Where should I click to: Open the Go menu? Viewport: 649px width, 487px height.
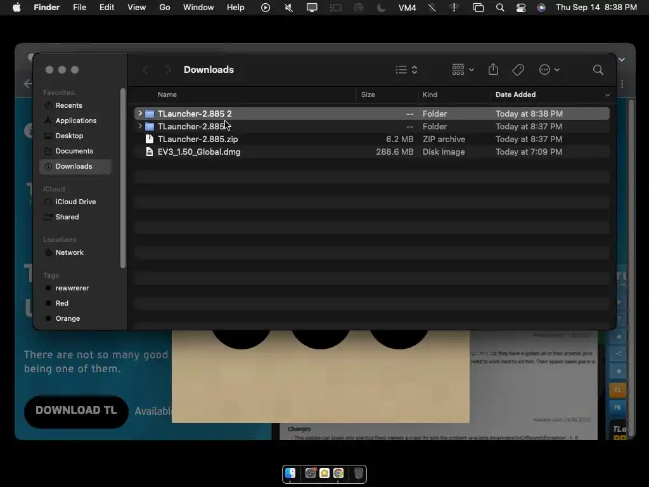pyautogui.click(x=165, y=8)
